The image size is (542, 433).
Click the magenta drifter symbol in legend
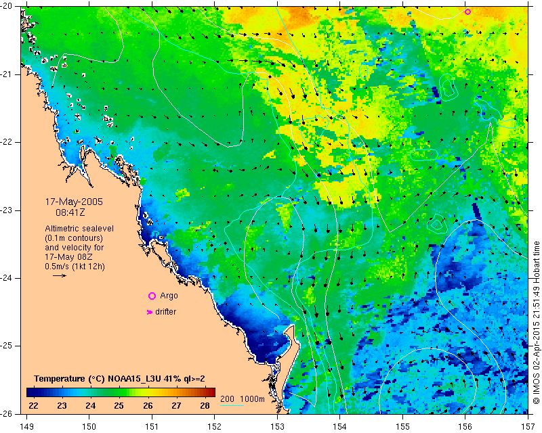pyautogui.click(x=149, y=312)
